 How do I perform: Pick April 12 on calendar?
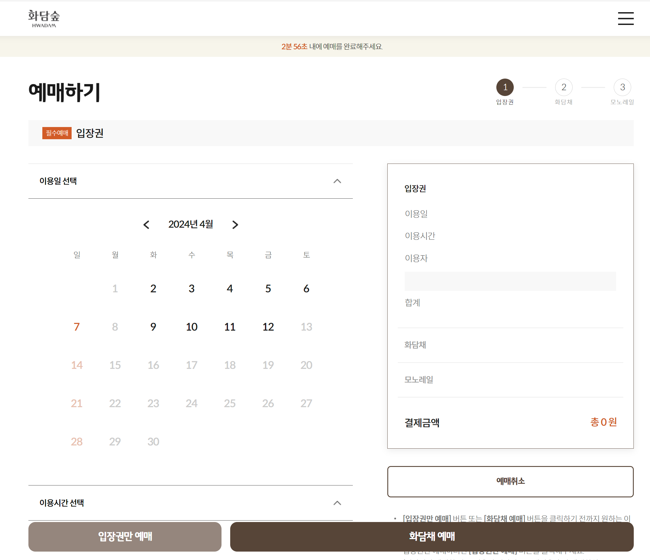click(x=268, y=327)
